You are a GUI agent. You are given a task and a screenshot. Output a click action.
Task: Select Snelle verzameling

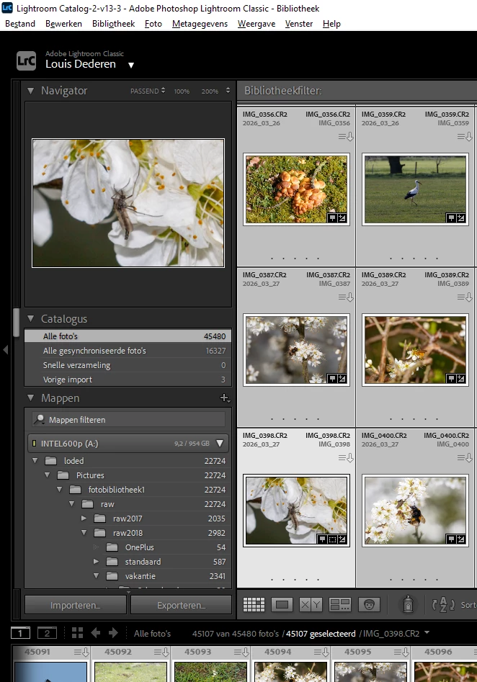(128, 365)
